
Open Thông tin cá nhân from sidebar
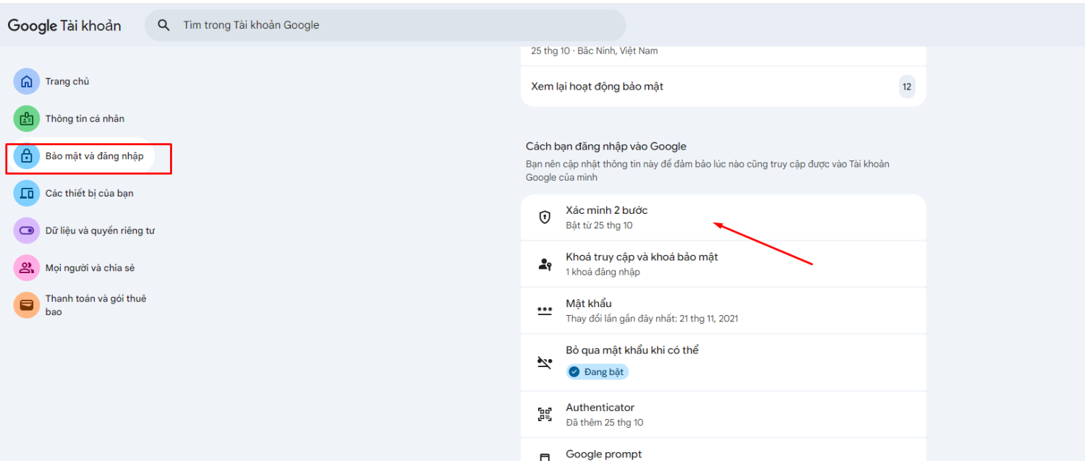(85, 119)
